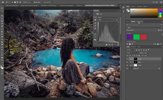Toggle visibility of the Background layer
163x100 pixels.
click(127, 68)
